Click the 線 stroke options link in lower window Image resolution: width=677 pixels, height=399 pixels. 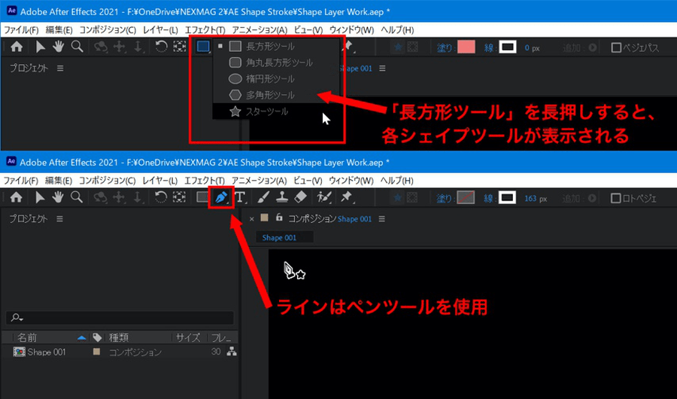pyautogui.click(x=488, y=199)
